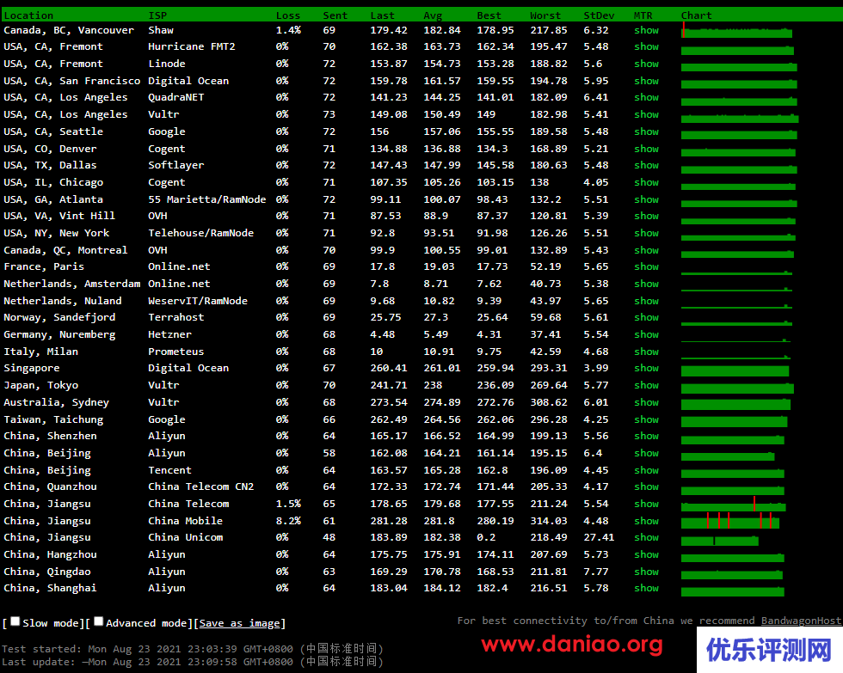The width and height of the screenshot is (843, 673).
Task: Click the ISP column header
Action: [157, 15]
